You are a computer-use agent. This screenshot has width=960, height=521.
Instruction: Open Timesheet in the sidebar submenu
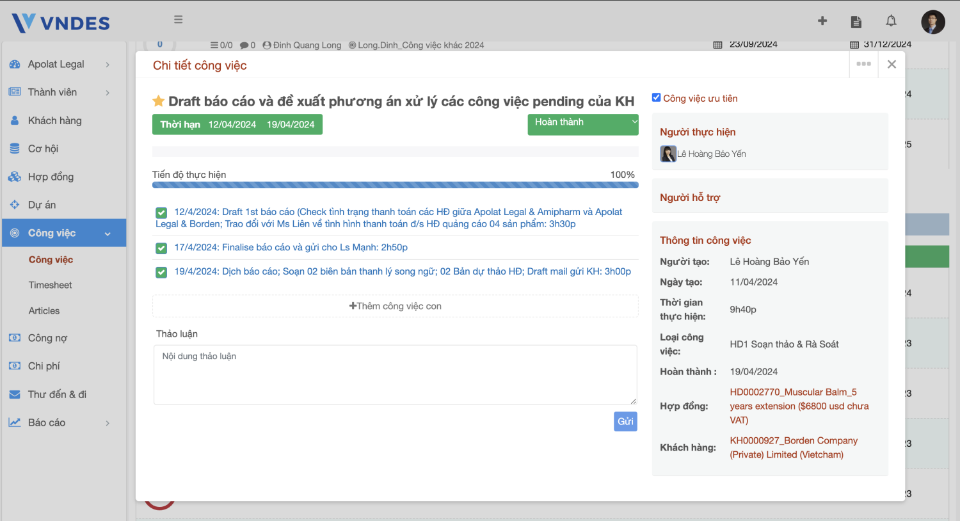pos(50,285)
